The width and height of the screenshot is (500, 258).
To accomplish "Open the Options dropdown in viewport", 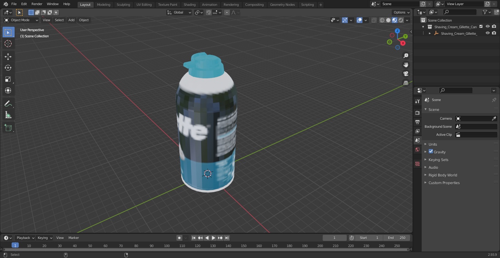I will (x=402, y=12).
